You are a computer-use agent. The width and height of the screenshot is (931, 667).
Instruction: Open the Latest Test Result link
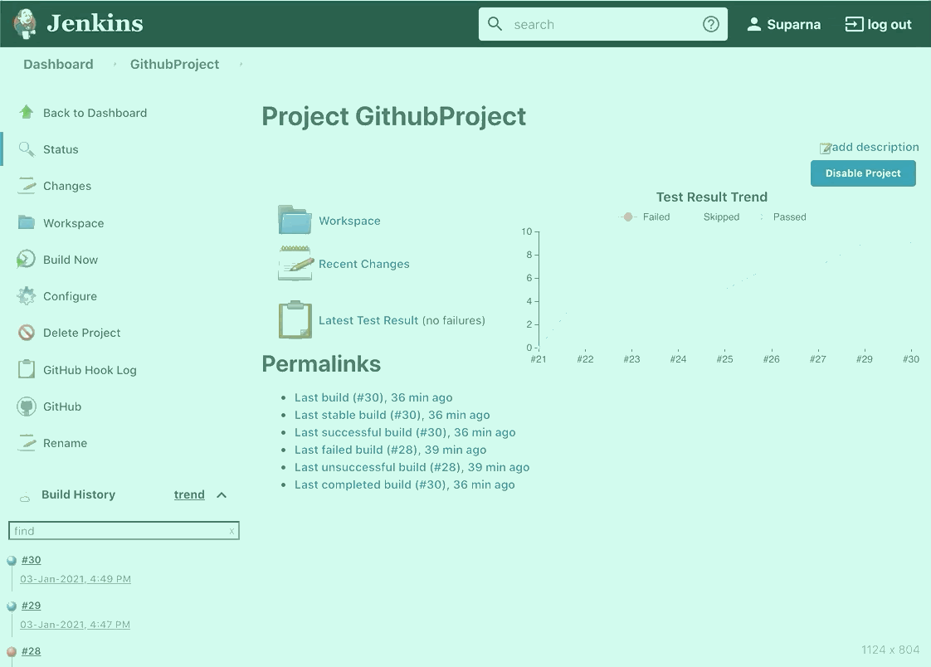coord(368,320)
